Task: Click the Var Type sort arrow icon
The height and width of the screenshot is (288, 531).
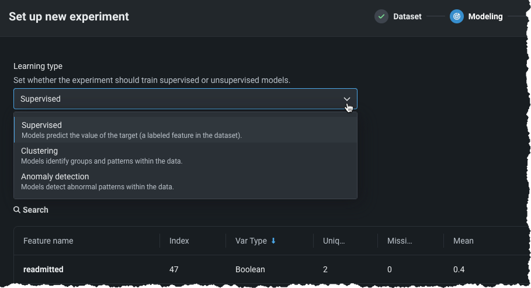Action: point(273,241)
